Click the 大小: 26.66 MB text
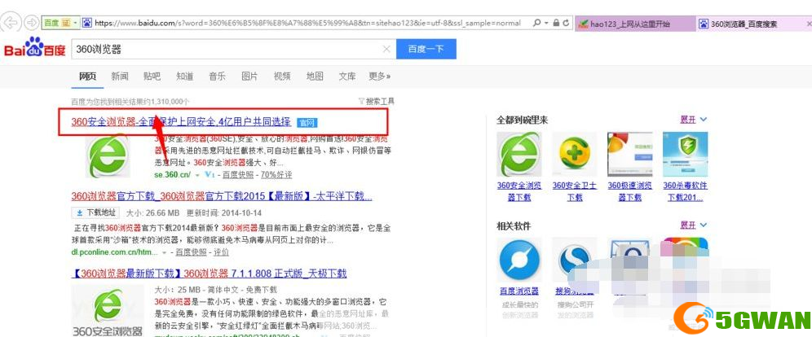Viewport: 812px width, 337px height. tap(152, 213)
